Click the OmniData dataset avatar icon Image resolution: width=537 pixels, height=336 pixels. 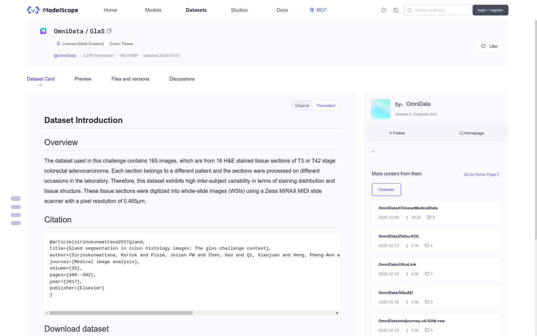[x=43, y=31]
